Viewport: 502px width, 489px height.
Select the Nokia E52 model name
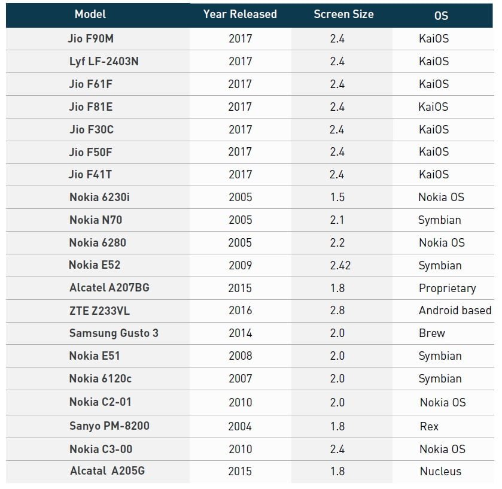(x=95, y=265)
